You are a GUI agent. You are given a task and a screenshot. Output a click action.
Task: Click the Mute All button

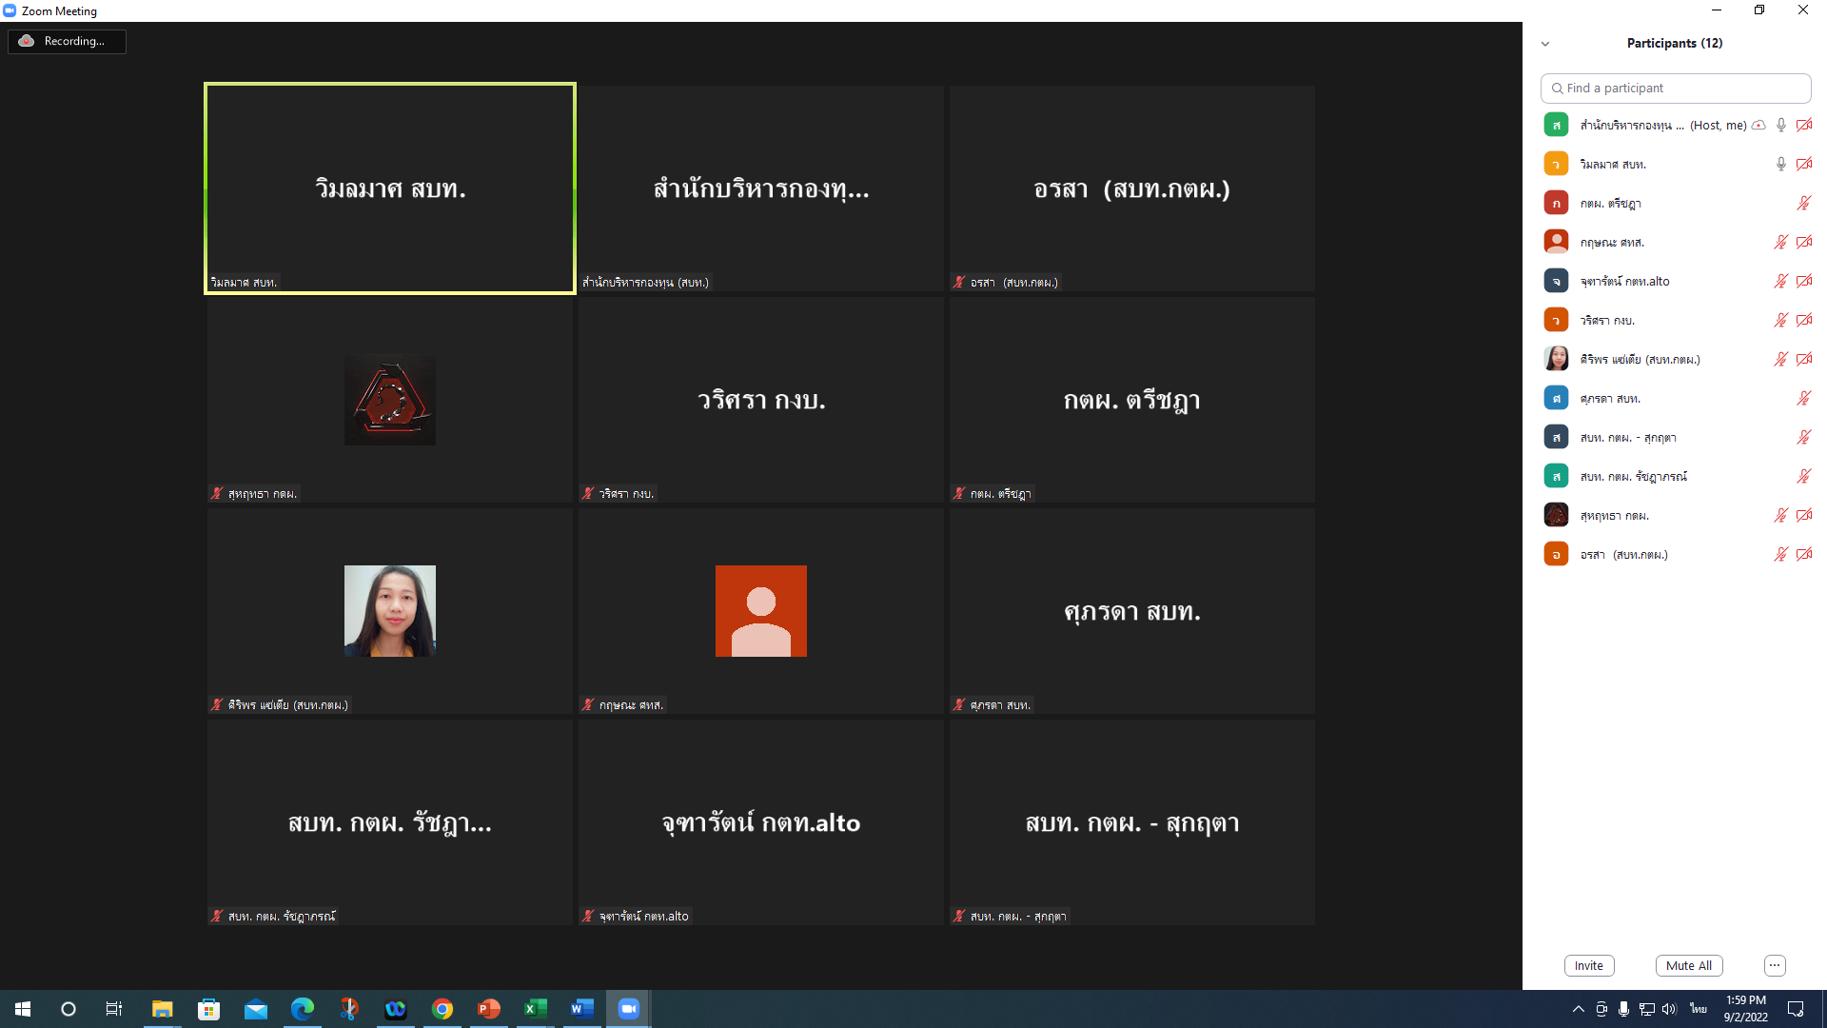pyautogui.click(x=1689, y=965)
